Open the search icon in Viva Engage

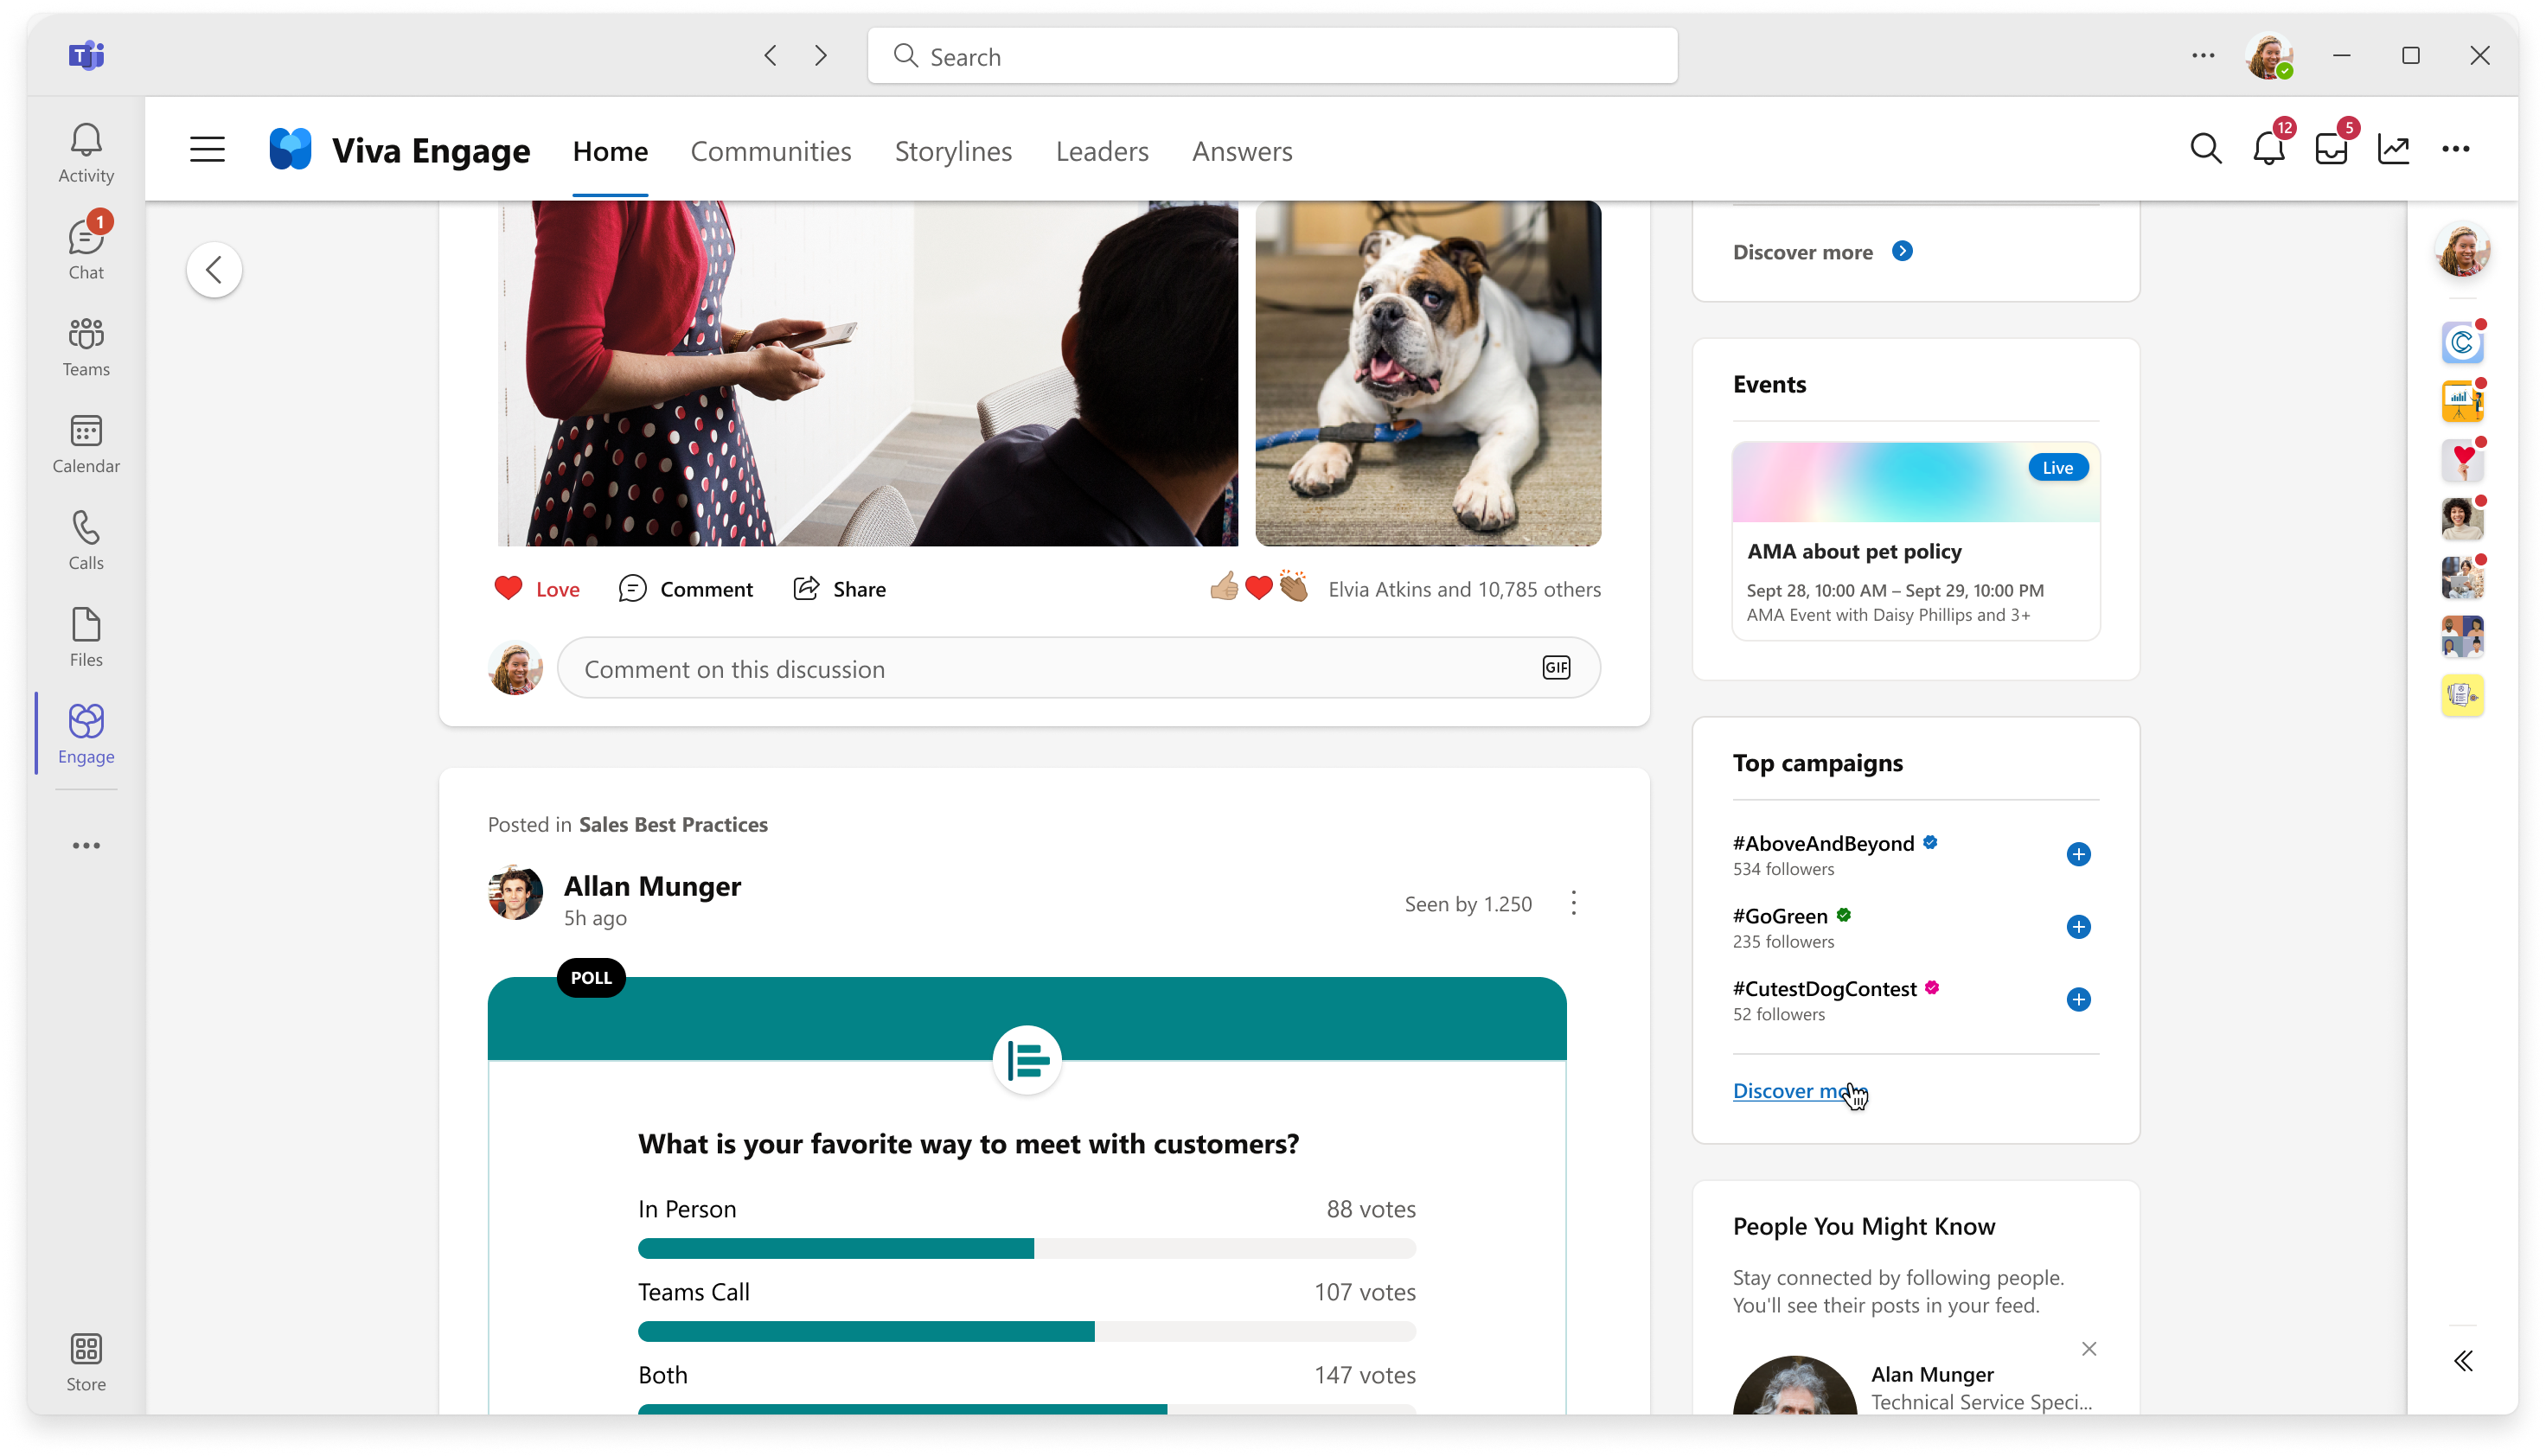click(x=2205, y=149)
